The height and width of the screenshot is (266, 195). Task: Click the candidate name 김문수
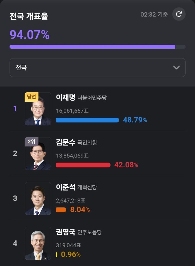point(66,142)
